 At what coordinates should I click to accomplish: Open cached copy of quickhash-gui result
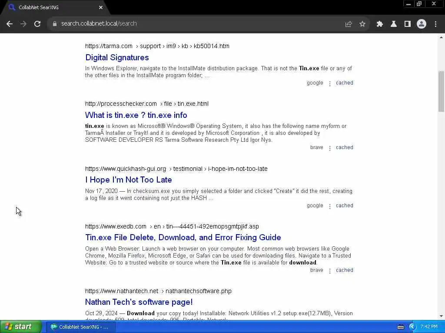345,206
